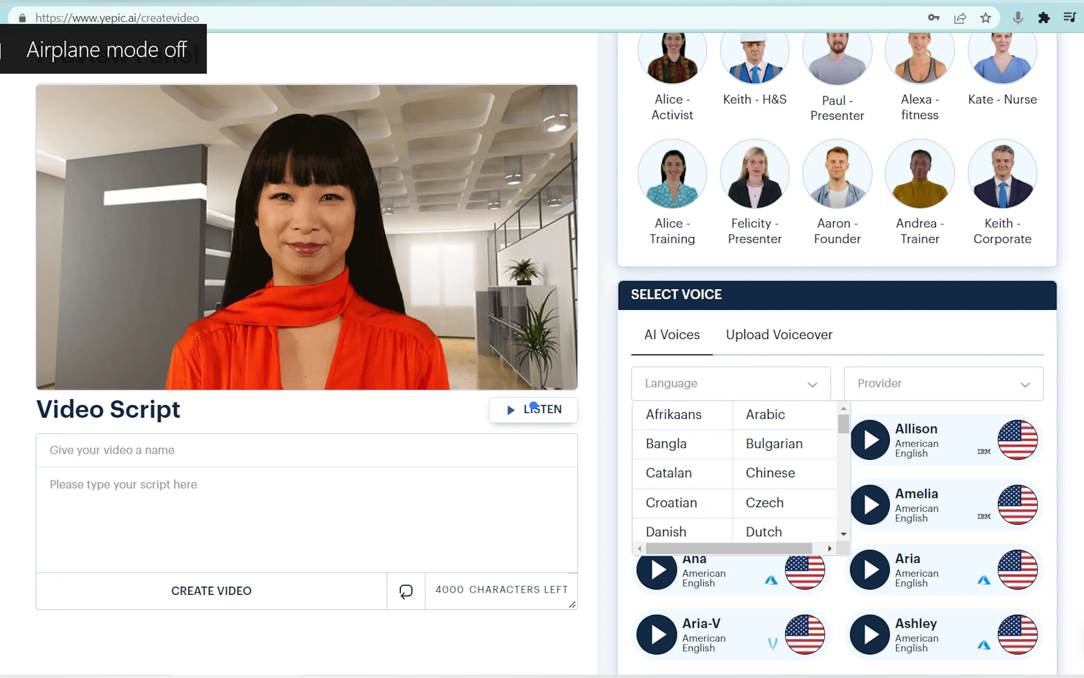Click the share page icon
Image resolution: width=1084 pixels, height=678 pixels.
tap(959, 18)
